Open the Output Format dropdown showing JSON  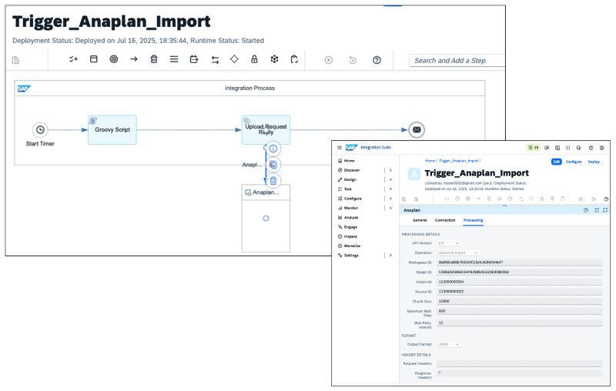click(449, 344)
